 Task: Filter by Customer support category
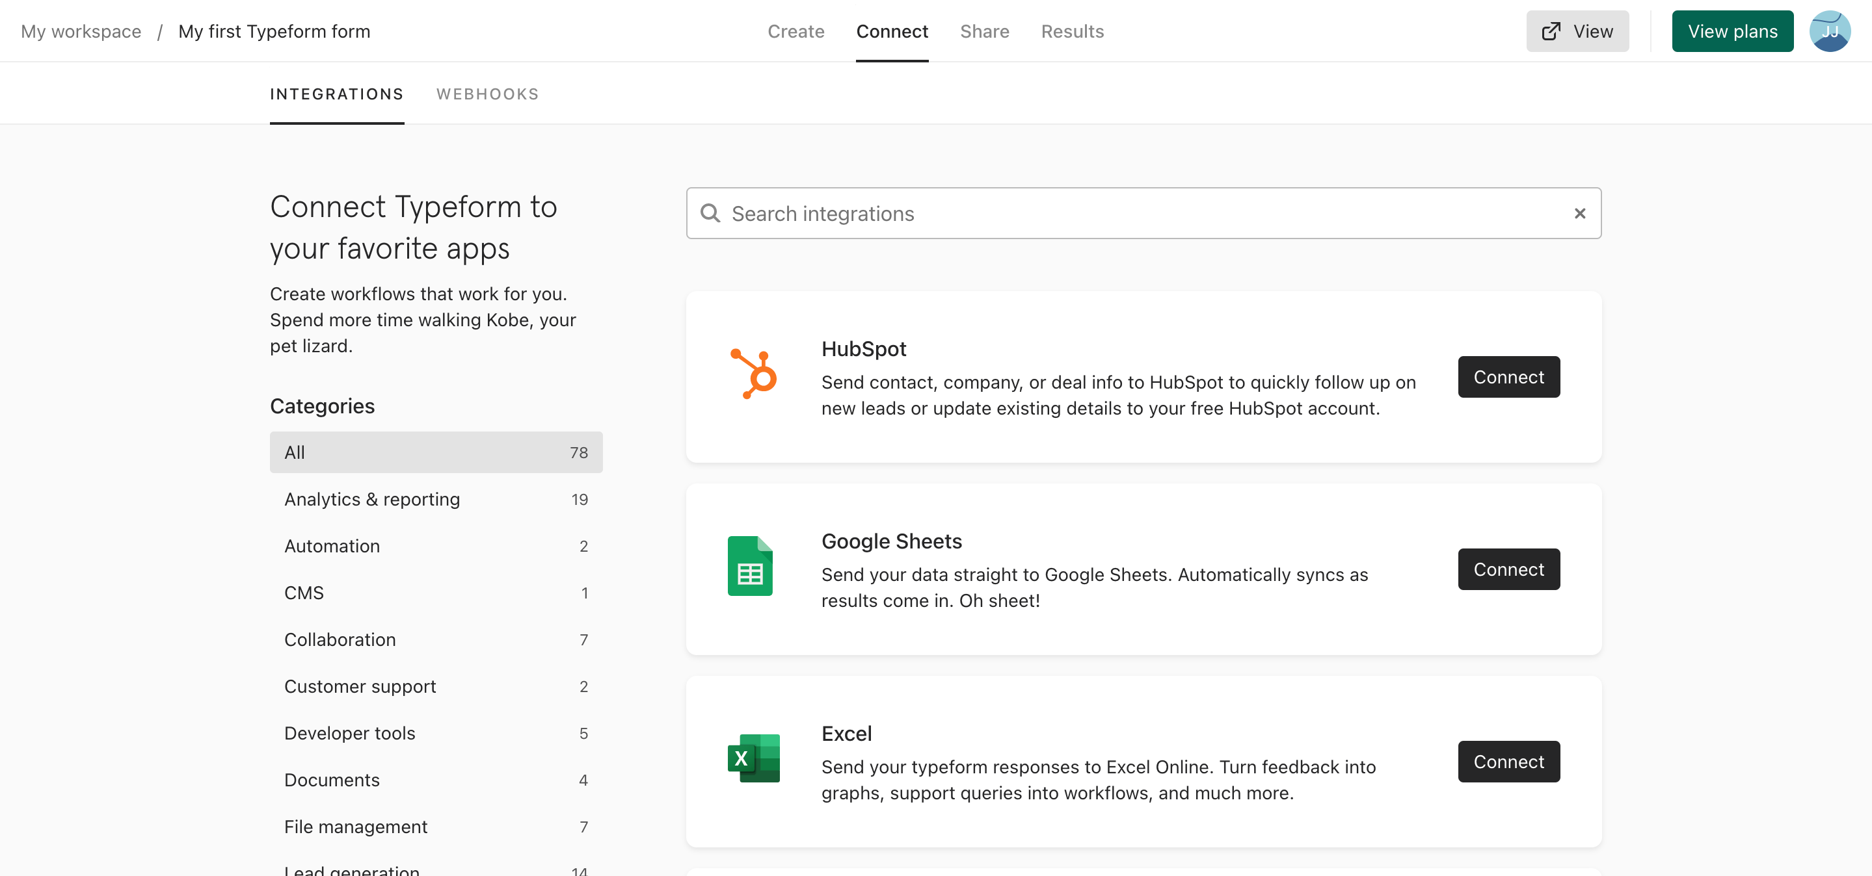pyautogui.click(x=435, y=687)
